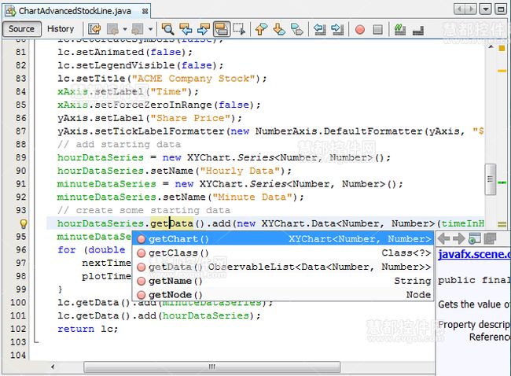This screenshot has width=511, height=376.
Task: Toggle highlight search results
Action: [222, 29]
